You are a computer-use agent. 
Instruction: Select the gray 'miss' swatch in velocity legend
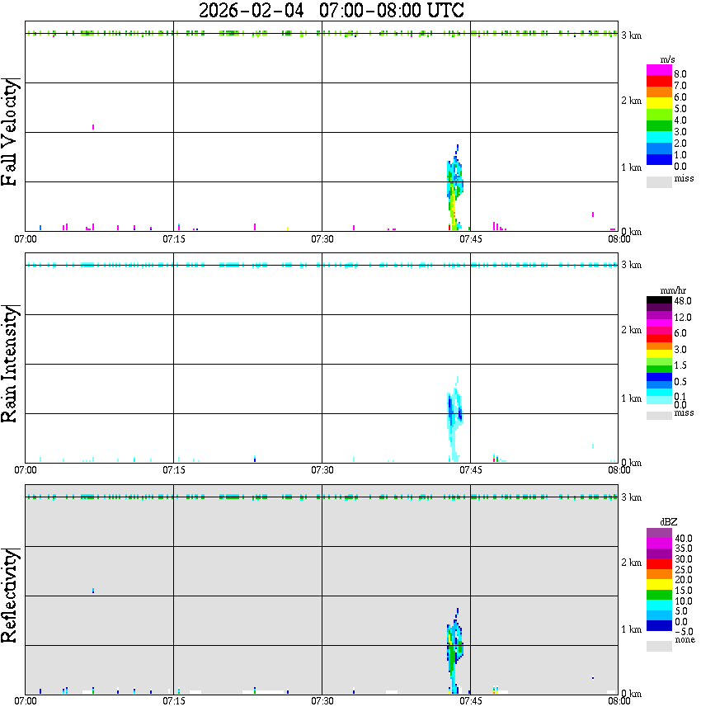point(659,181)
